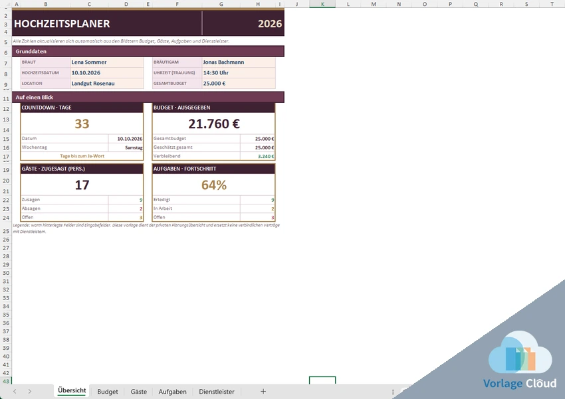Image resolution: width=565 pixels, height=399 pixels.
Task: Click the year '2026' in the title bar
Action: [270, 24]
